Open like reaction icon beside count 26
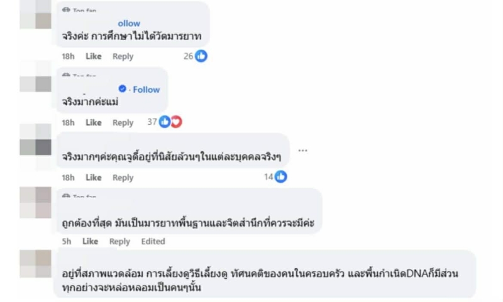Viewport: 503px width, 302px height. (201, 56)
